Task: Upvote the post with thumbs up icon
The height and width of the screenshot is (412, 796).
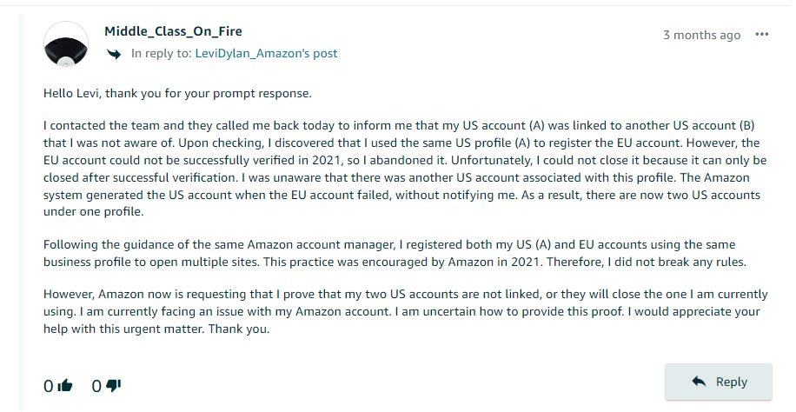Action: point(65,386)
